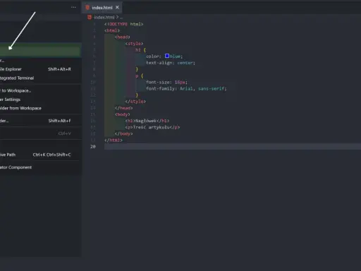Open the three-dots more actions menu
361x271 pixels.
pyautogui.click(x=73, y=7)
